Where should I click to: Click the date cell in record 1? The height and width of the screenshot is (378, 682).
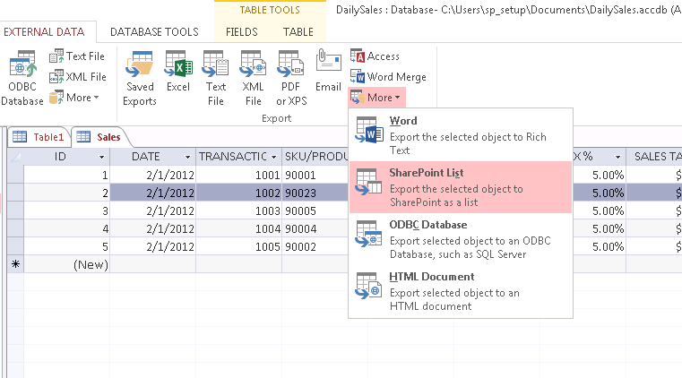click(152, 175)
